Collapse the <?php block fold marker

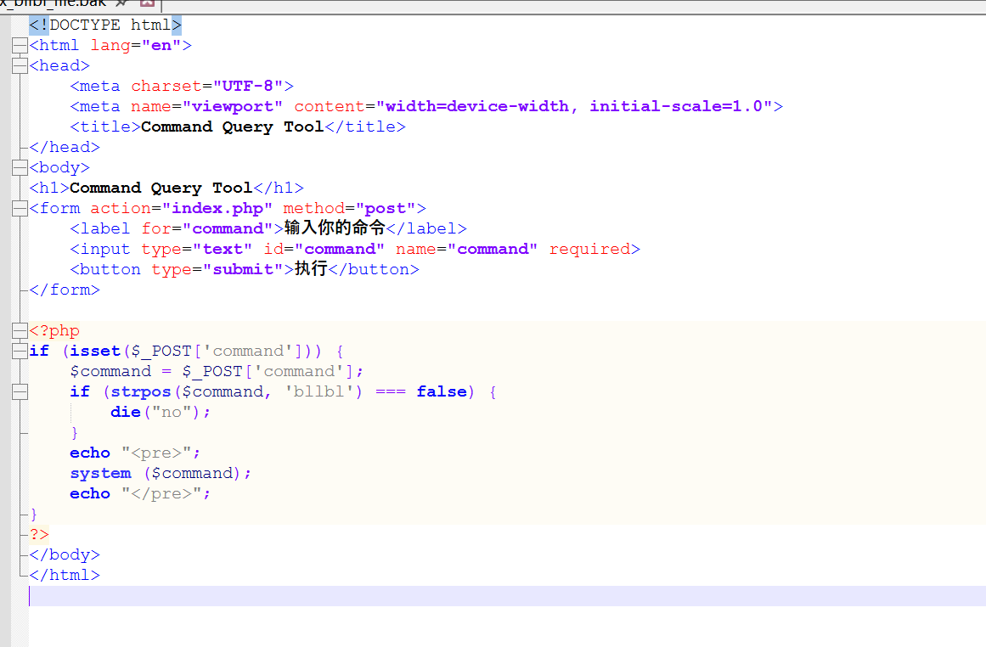20,330
